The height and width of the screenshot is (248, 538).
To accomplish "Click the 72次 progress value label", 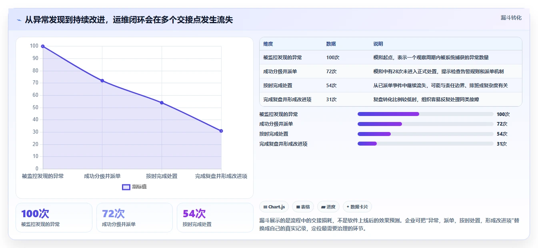I will click(502, 124).
